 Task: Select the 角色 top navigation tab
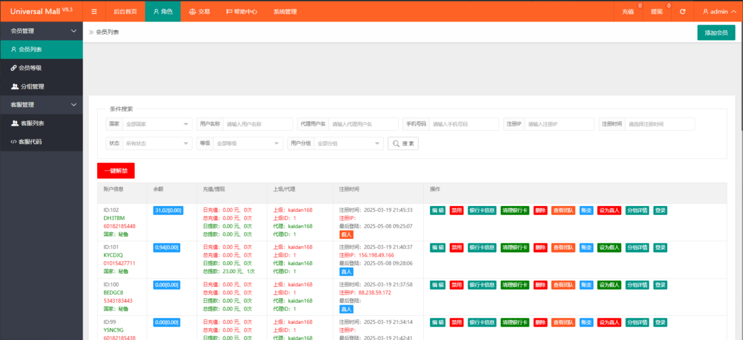pos(163,12)
